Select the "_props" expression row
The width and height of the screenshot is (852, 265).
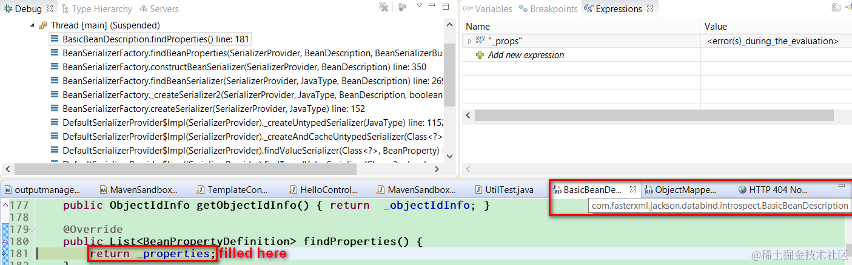[x=657, y=41]
